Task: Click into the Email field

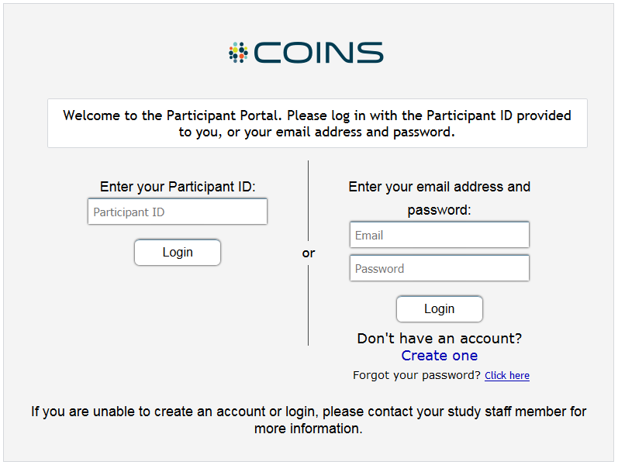Action: [x=440, y=235]
